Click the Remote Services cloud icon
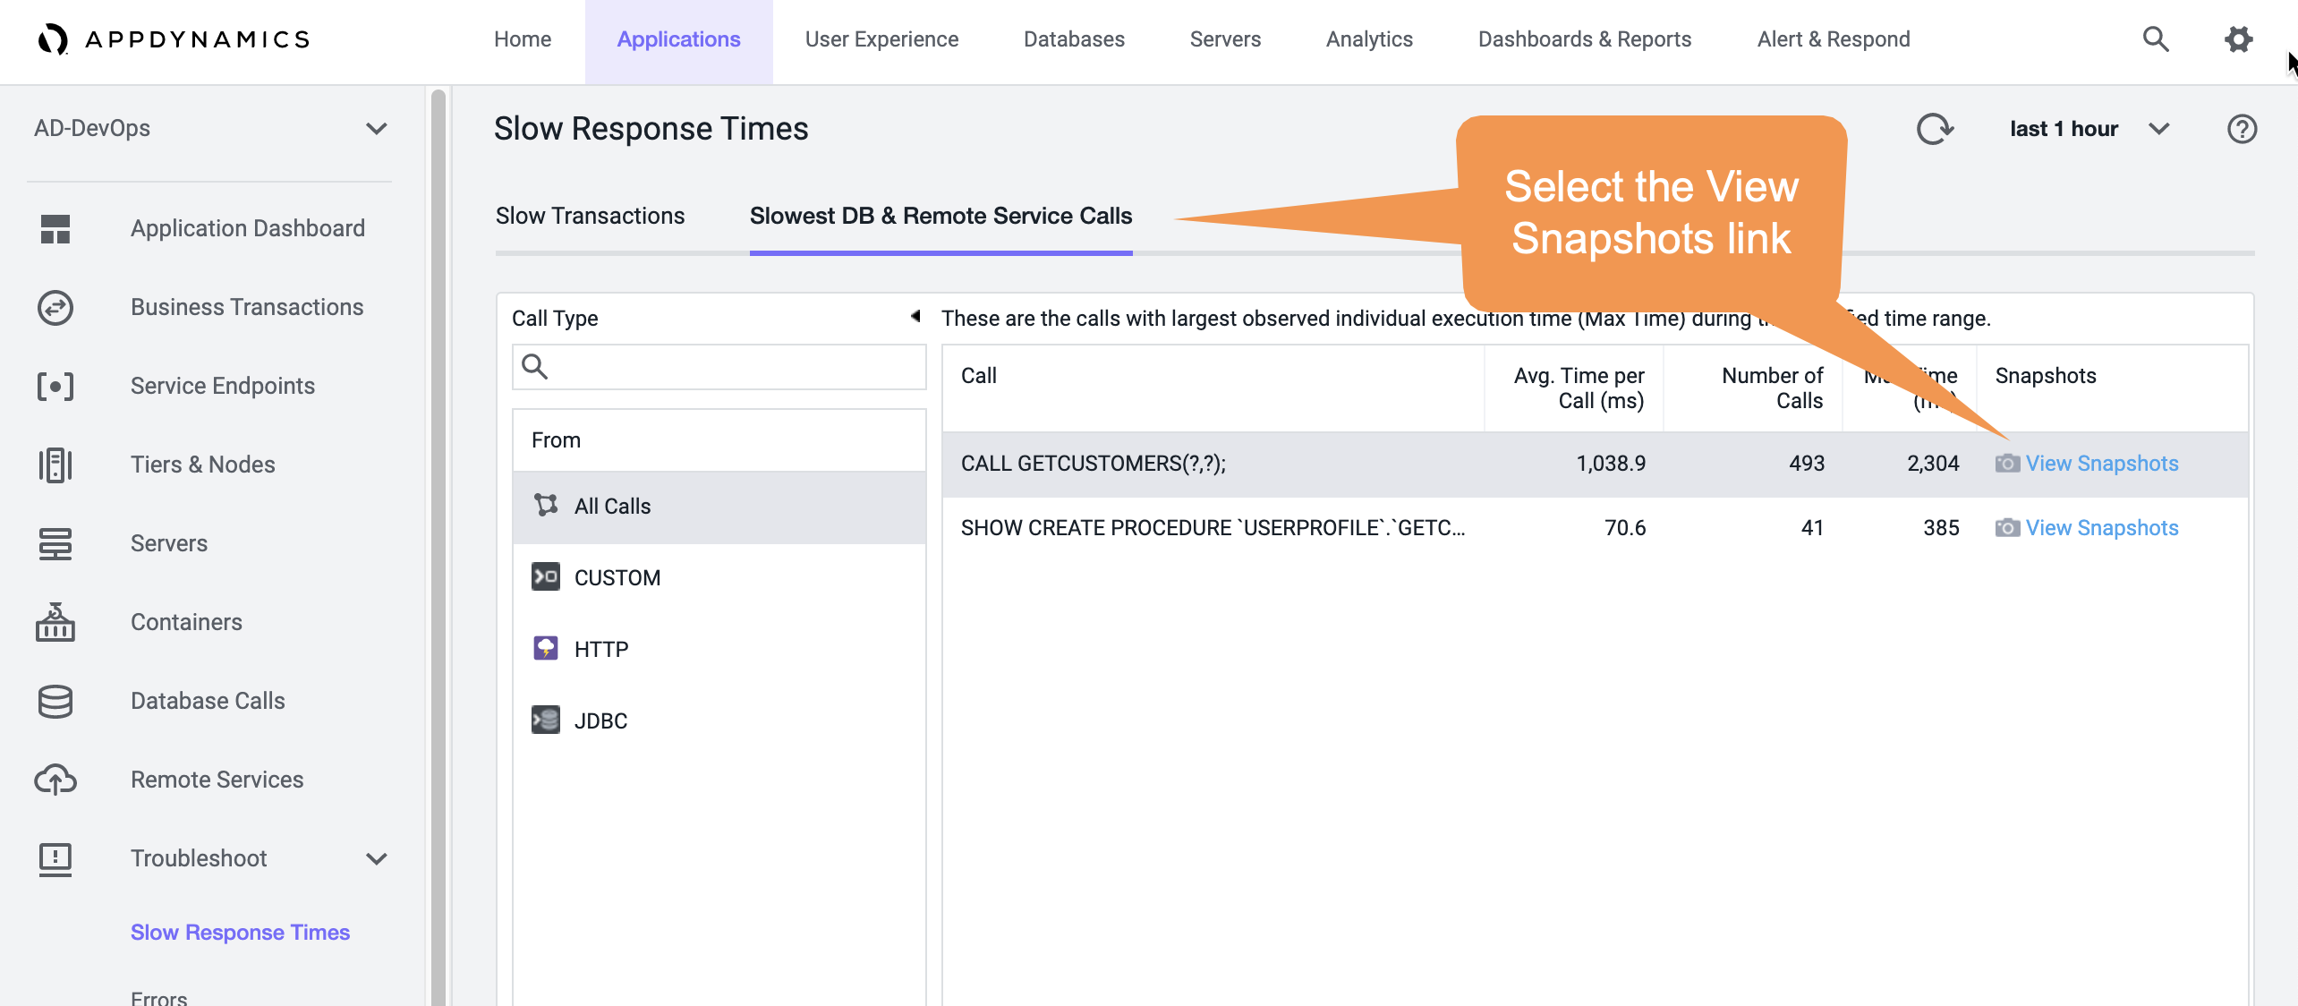The height and width of the screenshot is (1006, 2298). coord(55,780)
